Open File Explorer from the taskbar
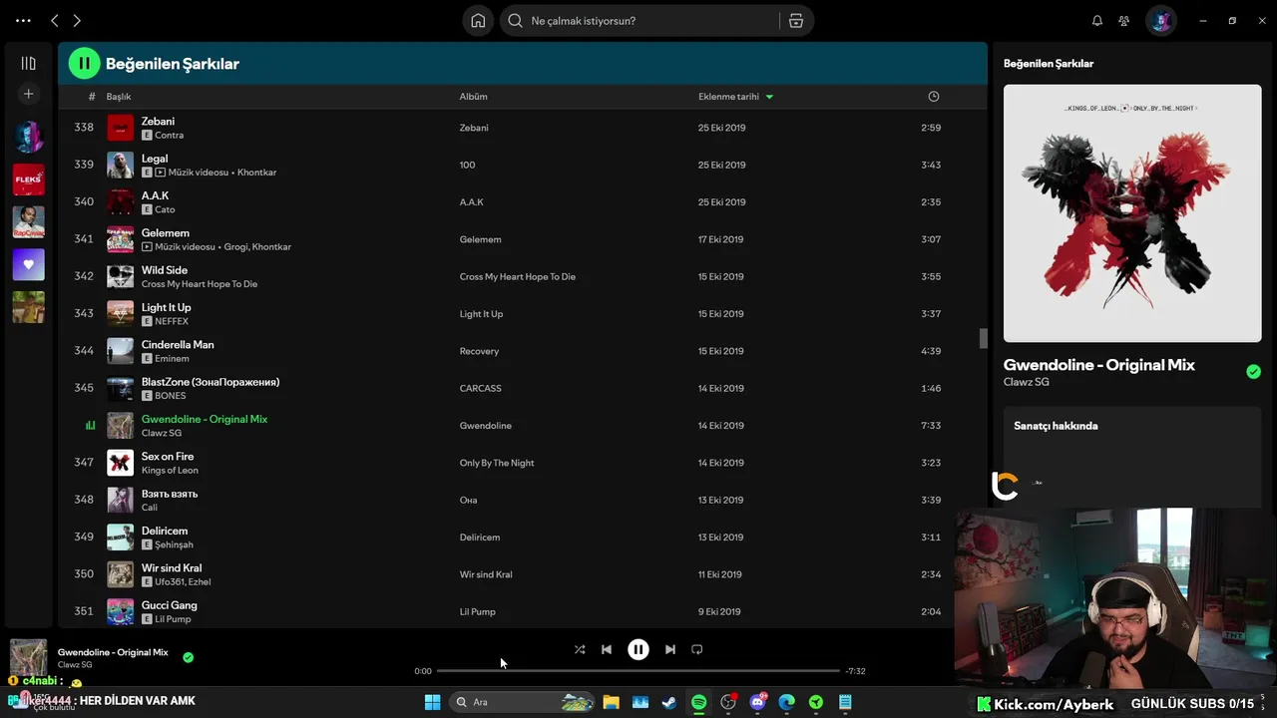Image resolution: width=1277 pixels, height=718 pixels. [611, 702]
